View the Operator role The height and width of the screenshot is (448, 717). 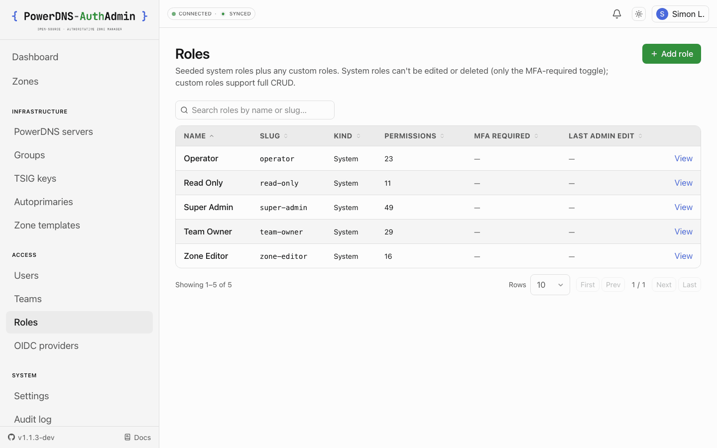[x=683, y=158]
